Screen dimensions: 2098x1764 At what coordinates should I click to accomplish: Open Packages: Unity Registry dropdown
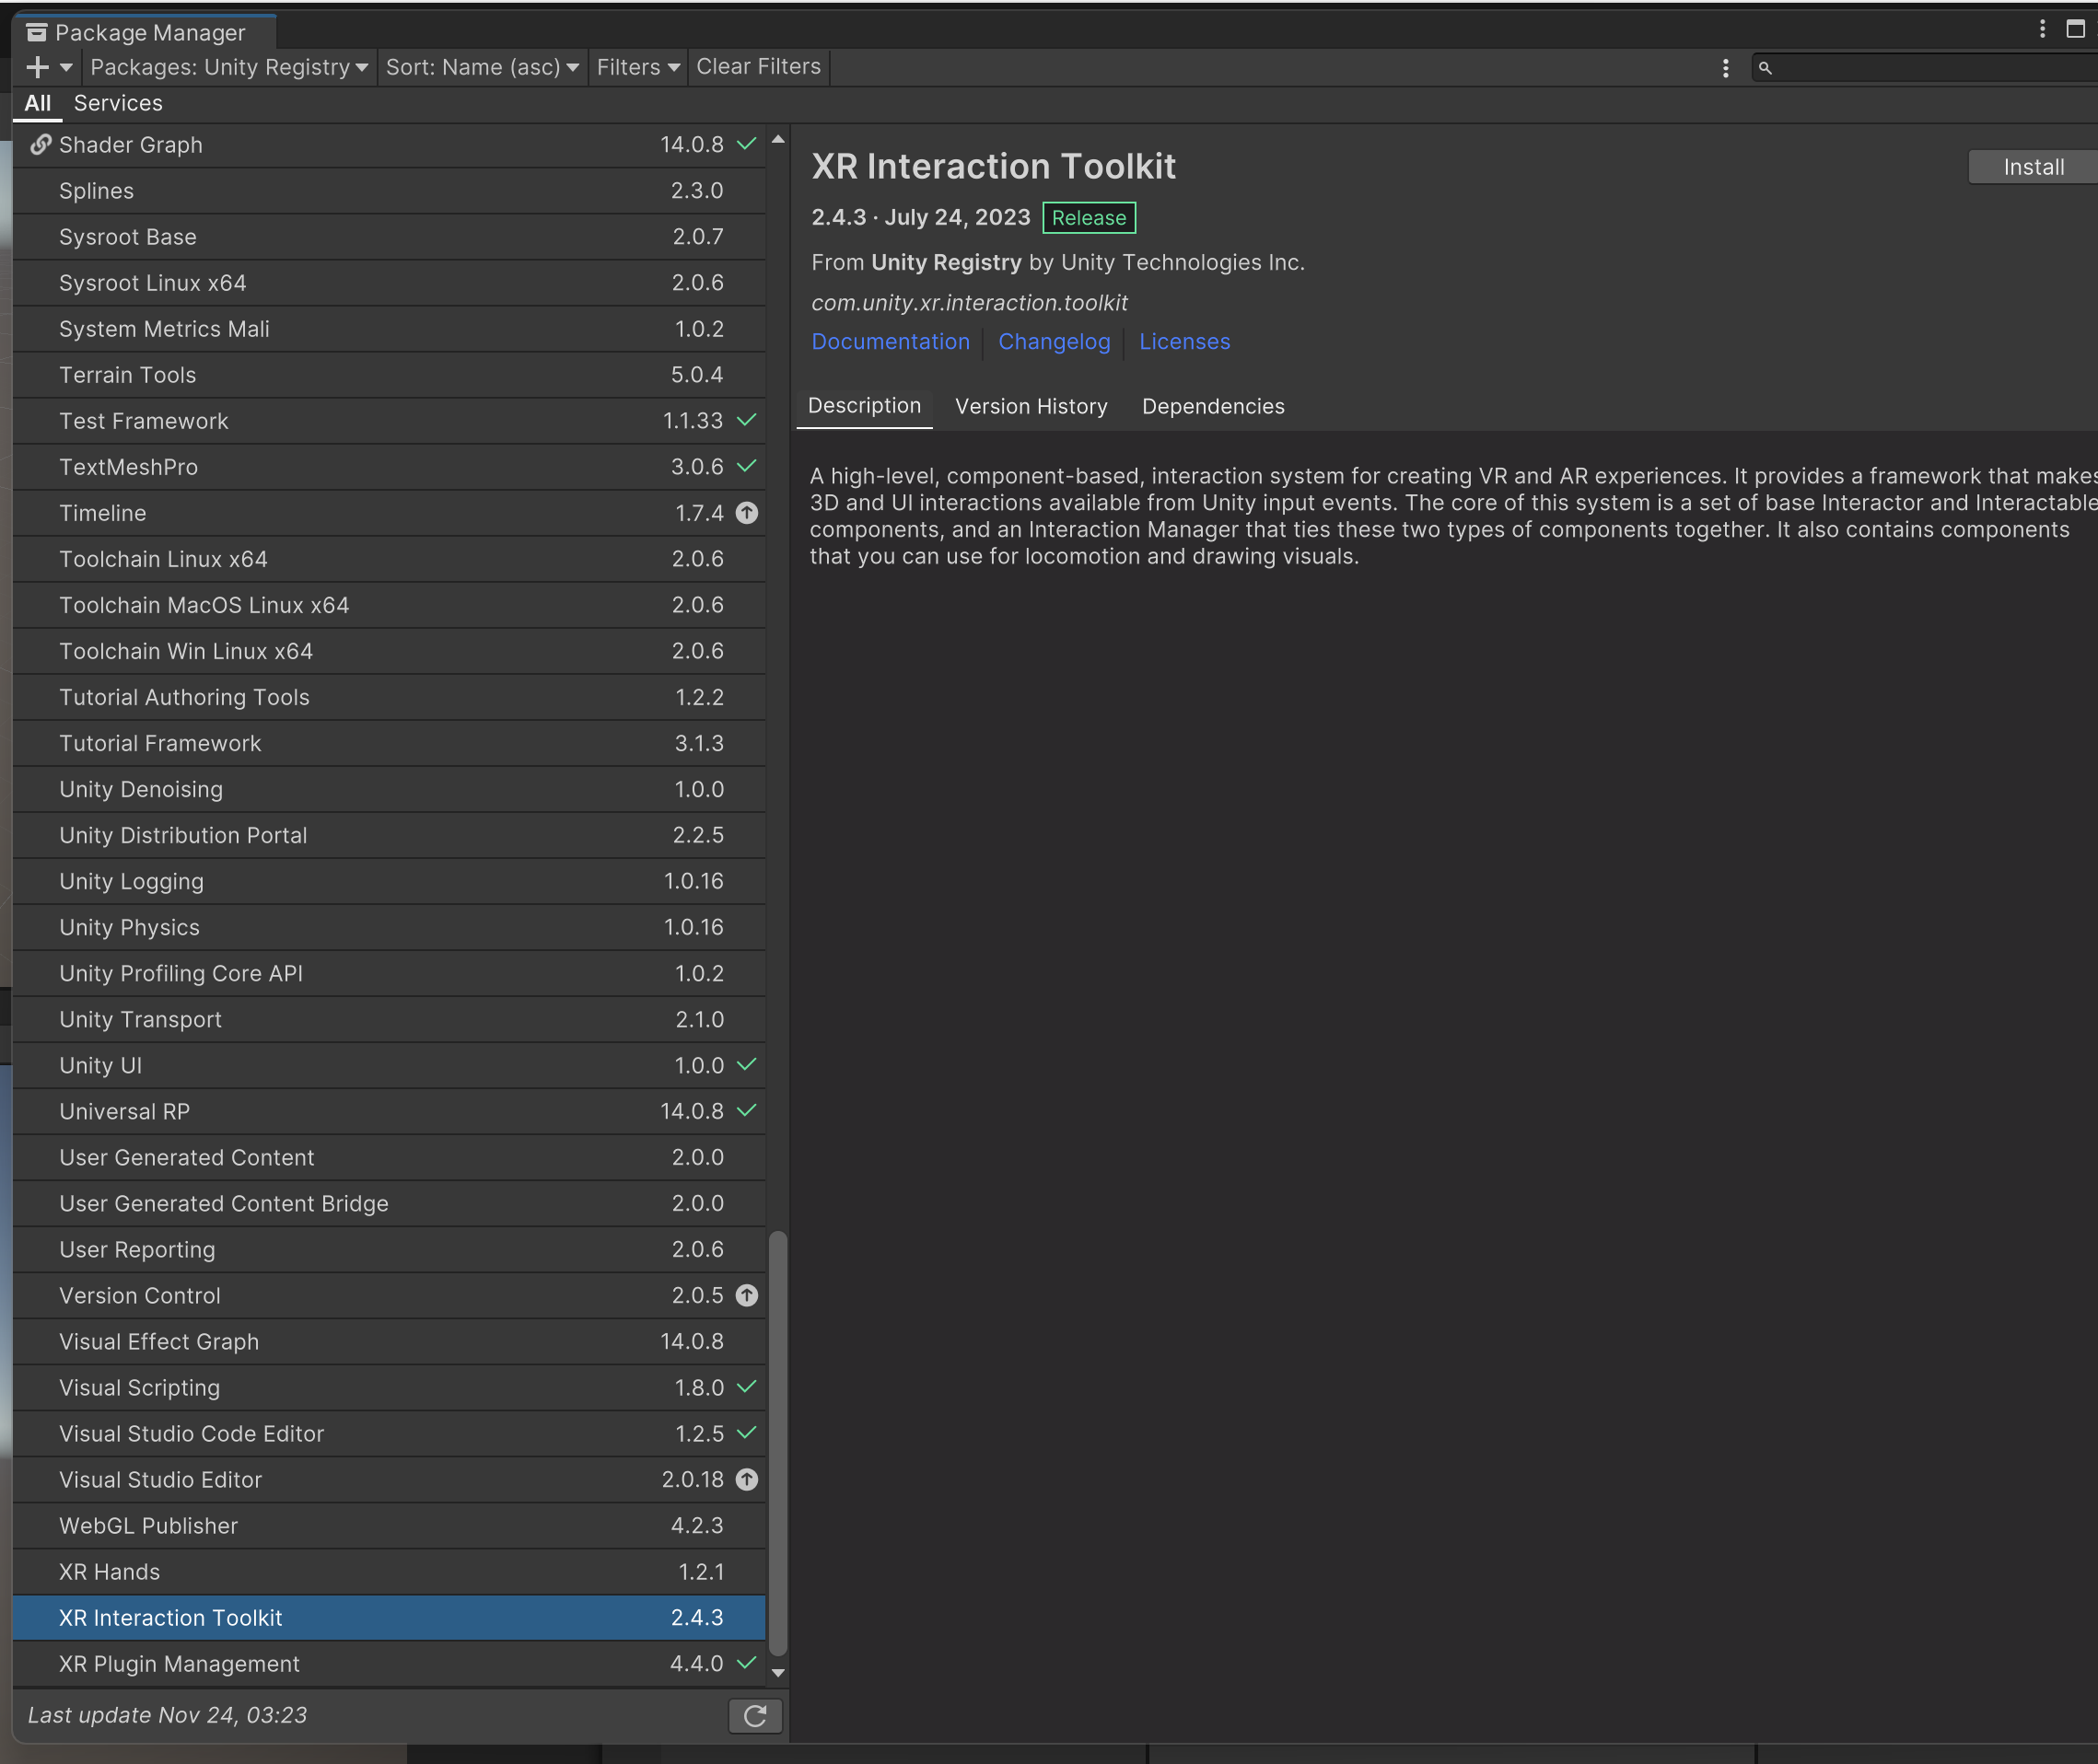pos(229,67)
